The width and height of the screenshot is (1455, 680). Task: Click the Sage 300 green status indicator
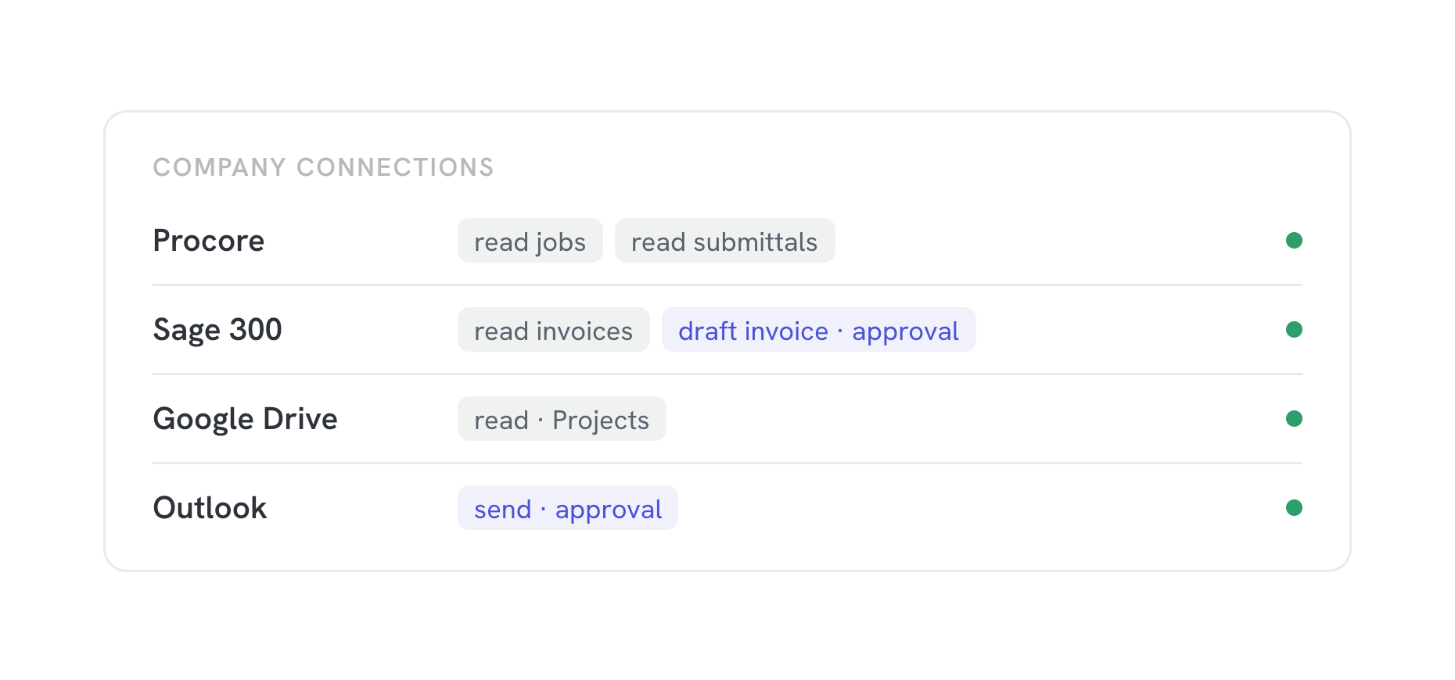[1294, 329]
